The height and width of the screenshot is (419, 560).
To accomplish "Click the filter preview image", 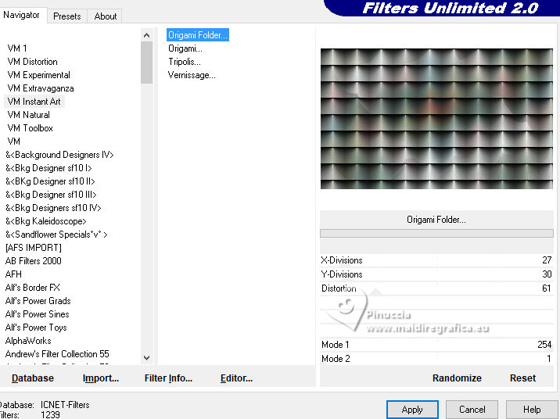I will click(x=436, y=119).
